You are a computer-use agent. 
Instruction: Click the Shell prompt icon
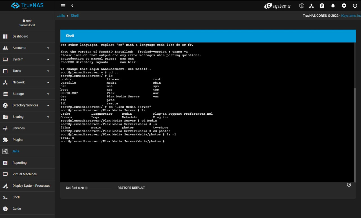coord(5,197)
